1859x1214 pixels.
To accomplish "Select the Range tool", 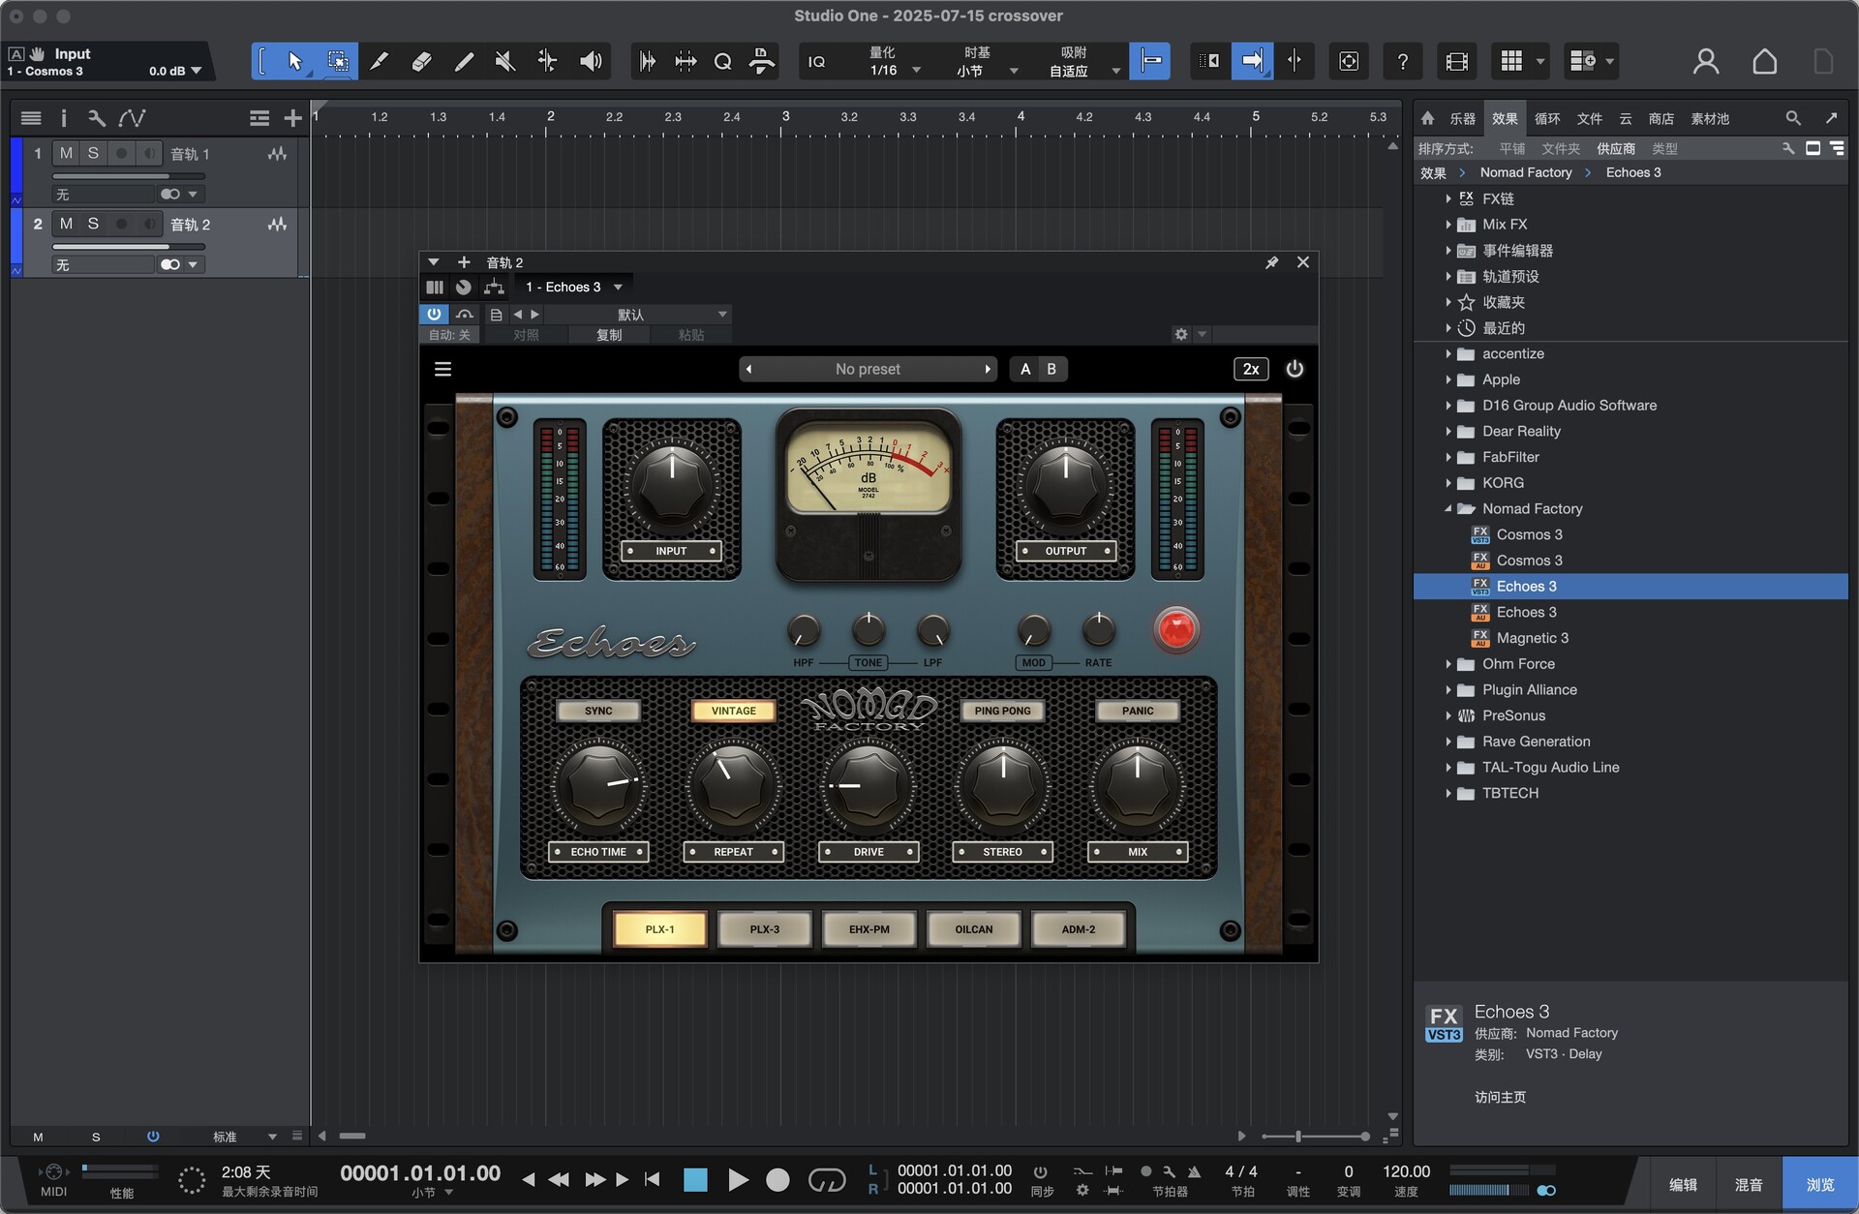I will pyautogui.click(x=338, y=62).
